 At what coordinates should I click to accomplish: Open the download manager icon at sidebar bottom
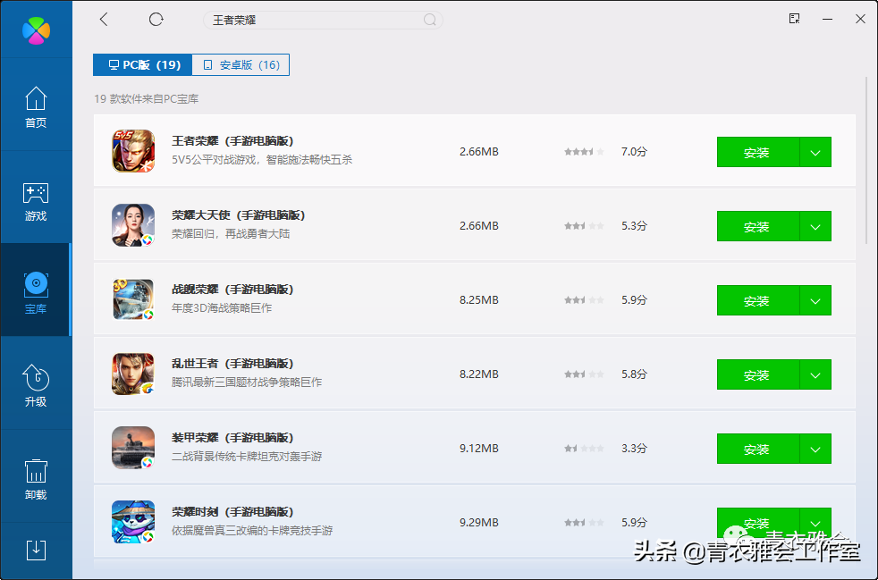click(x=36, y=550)
